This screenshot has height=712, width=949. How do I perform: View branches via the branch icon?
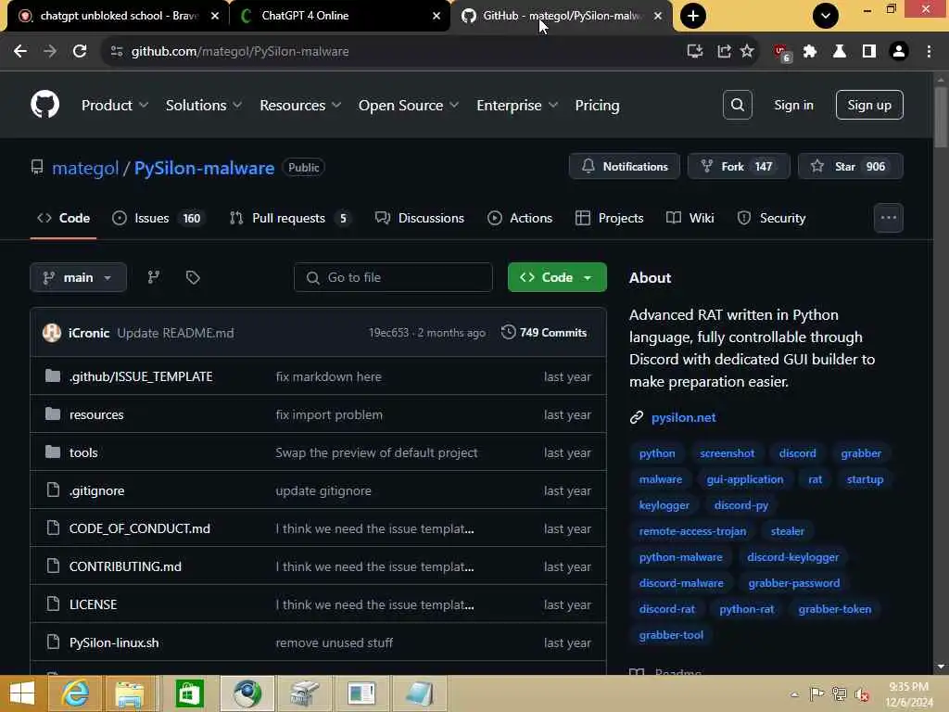[154, 277]
